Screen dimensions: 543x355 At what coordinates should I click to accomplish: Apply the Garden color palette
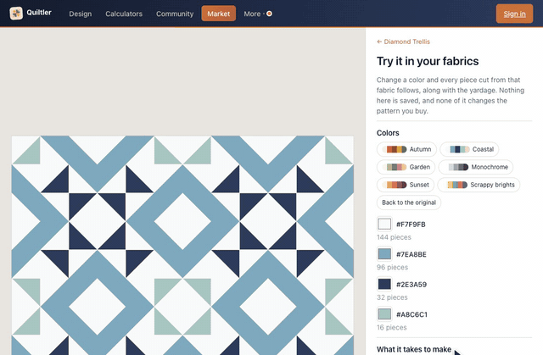point(406,167)
